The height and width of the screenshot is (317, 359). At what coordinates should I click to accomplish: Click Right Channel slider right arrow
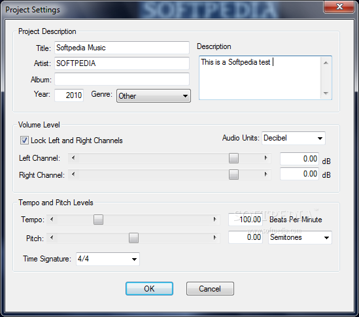pos(265,175)
